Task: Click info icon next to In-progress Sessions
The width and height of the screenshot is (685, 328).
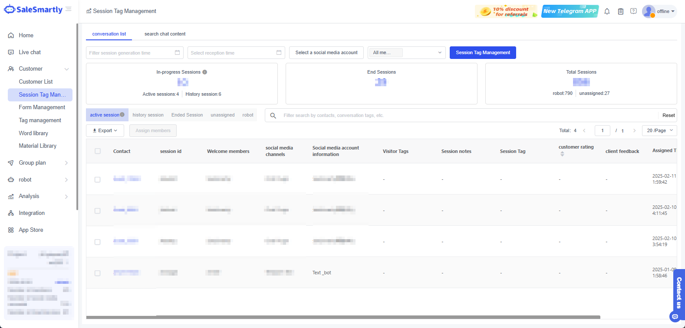Action: tap(205, 72)
